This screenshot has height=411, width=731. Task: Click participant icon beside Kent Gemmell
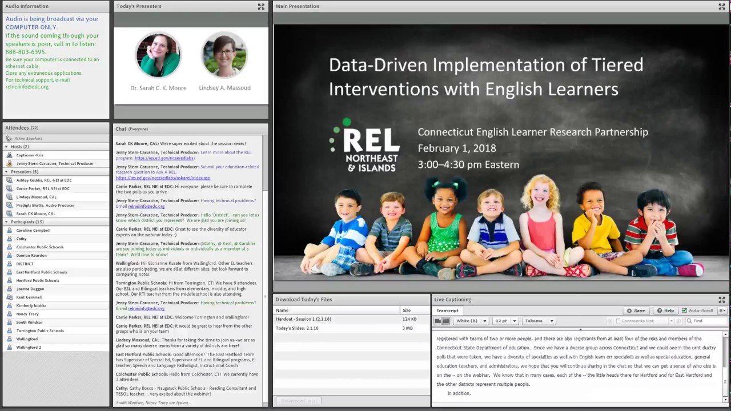10,297
